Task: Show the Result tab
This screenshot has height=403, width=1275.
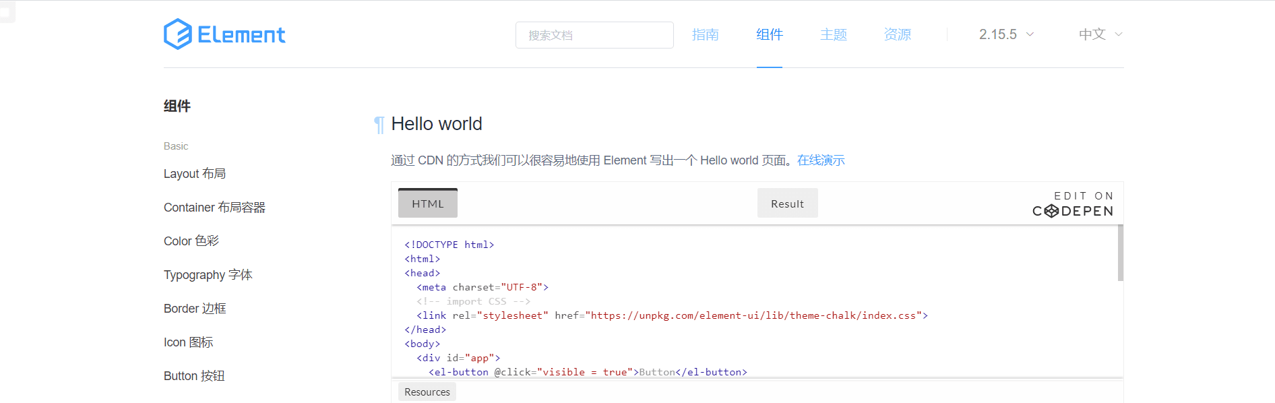Action: tap(787, 204)
